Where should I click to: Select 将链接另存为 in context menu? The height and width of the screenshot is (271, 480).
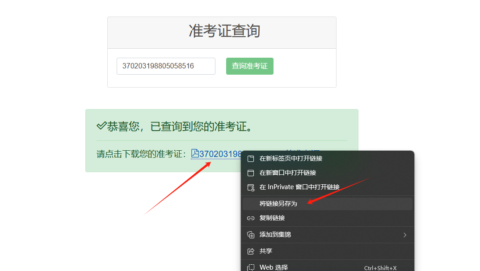pos(328,203)
